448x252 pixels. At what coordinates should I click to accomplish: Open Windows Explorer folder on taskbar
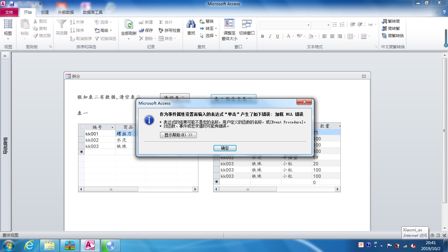click(50, 245)
